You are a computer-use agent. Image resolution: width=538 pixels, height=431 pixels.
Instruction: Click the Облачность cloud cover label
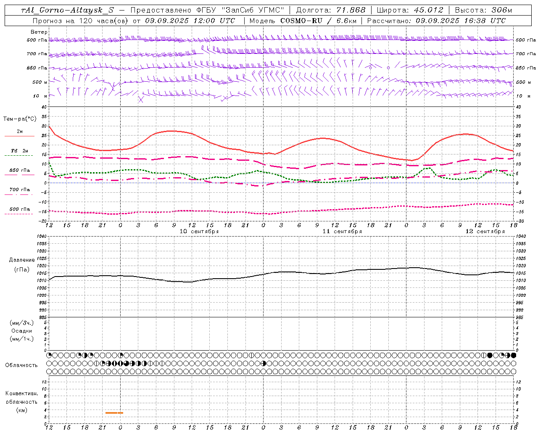click(21, 365)
